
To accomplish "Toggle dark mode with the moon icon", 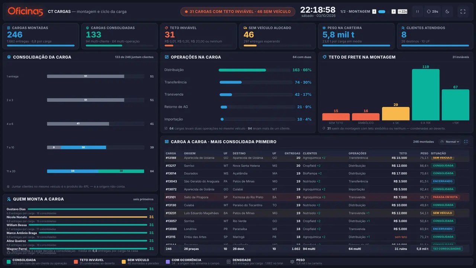I will (x=447, y=12).
